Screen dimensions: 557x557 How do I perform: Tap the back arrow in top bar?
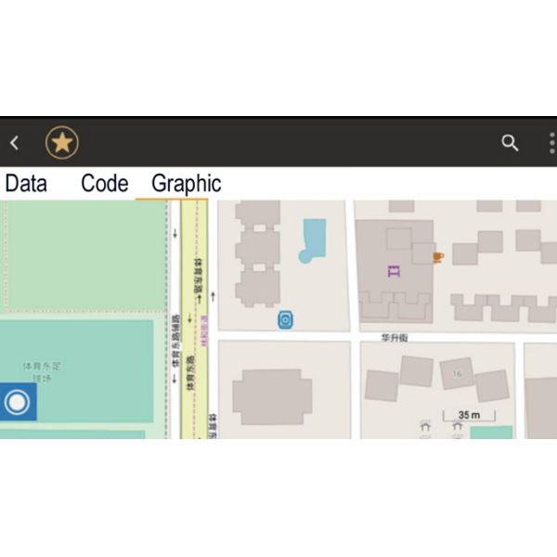(x=14, y=143)
